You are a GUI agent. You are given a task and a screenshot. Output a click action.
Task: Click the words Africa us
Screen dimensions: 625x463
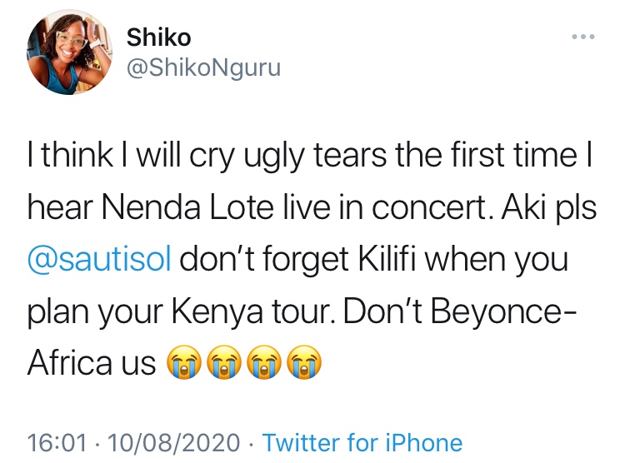pos(92,362)
